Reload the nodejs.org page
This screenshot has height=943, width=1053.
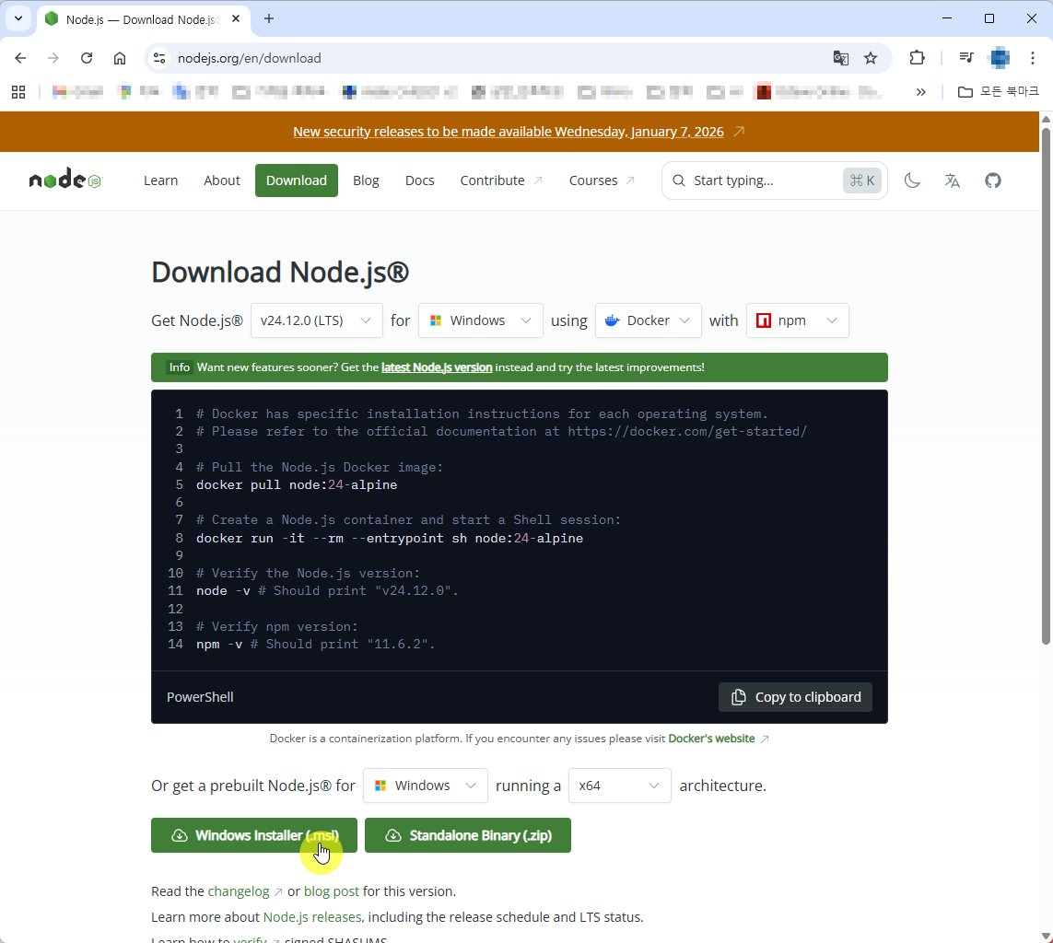(x=87, y=58)
